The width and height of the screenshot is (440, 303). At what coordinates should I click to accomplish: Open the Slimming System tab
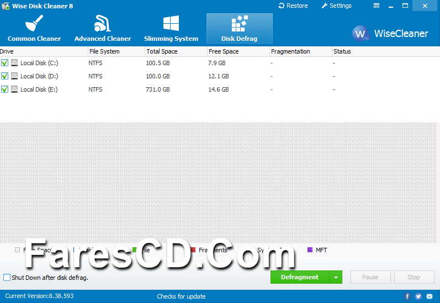click(x=171, y=28)
